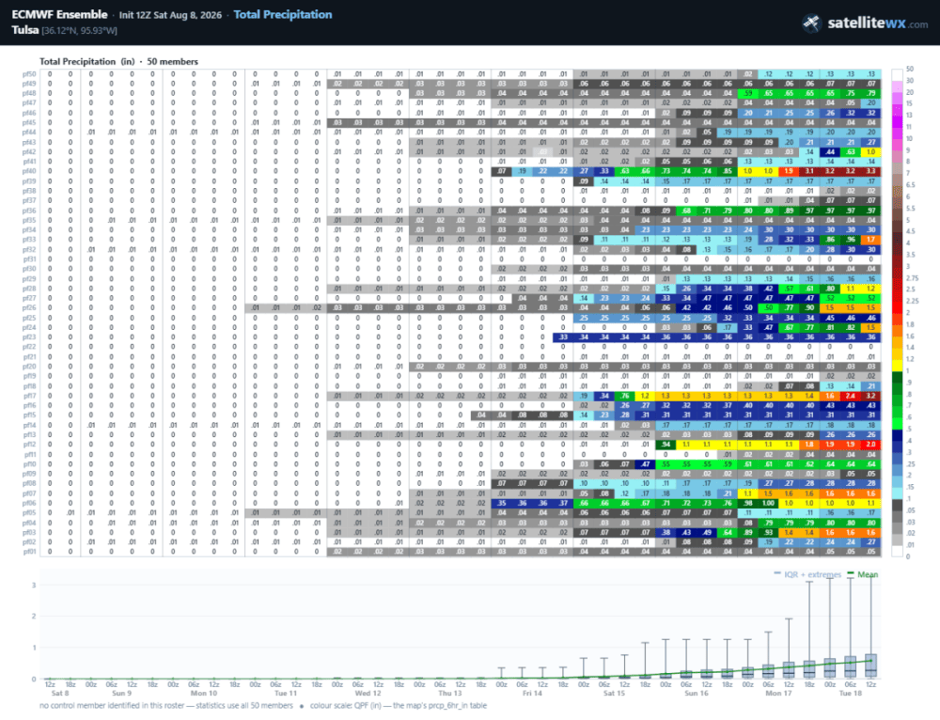This screenshot has width=940, height=720.
Task: Select member row label pf12
Action: point(29,445)
